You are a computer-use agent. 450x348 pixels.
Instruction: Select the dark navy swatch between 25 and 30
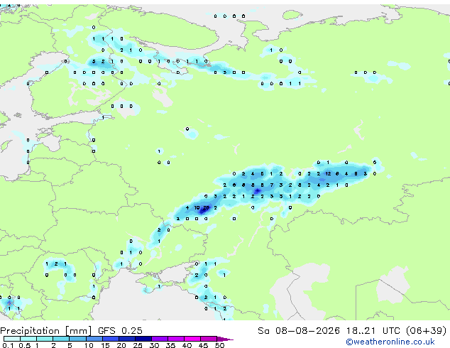click(143, 339)
